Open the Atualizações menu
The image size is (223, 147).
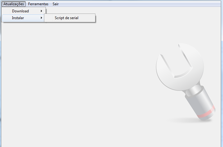[x=13, y=4]
